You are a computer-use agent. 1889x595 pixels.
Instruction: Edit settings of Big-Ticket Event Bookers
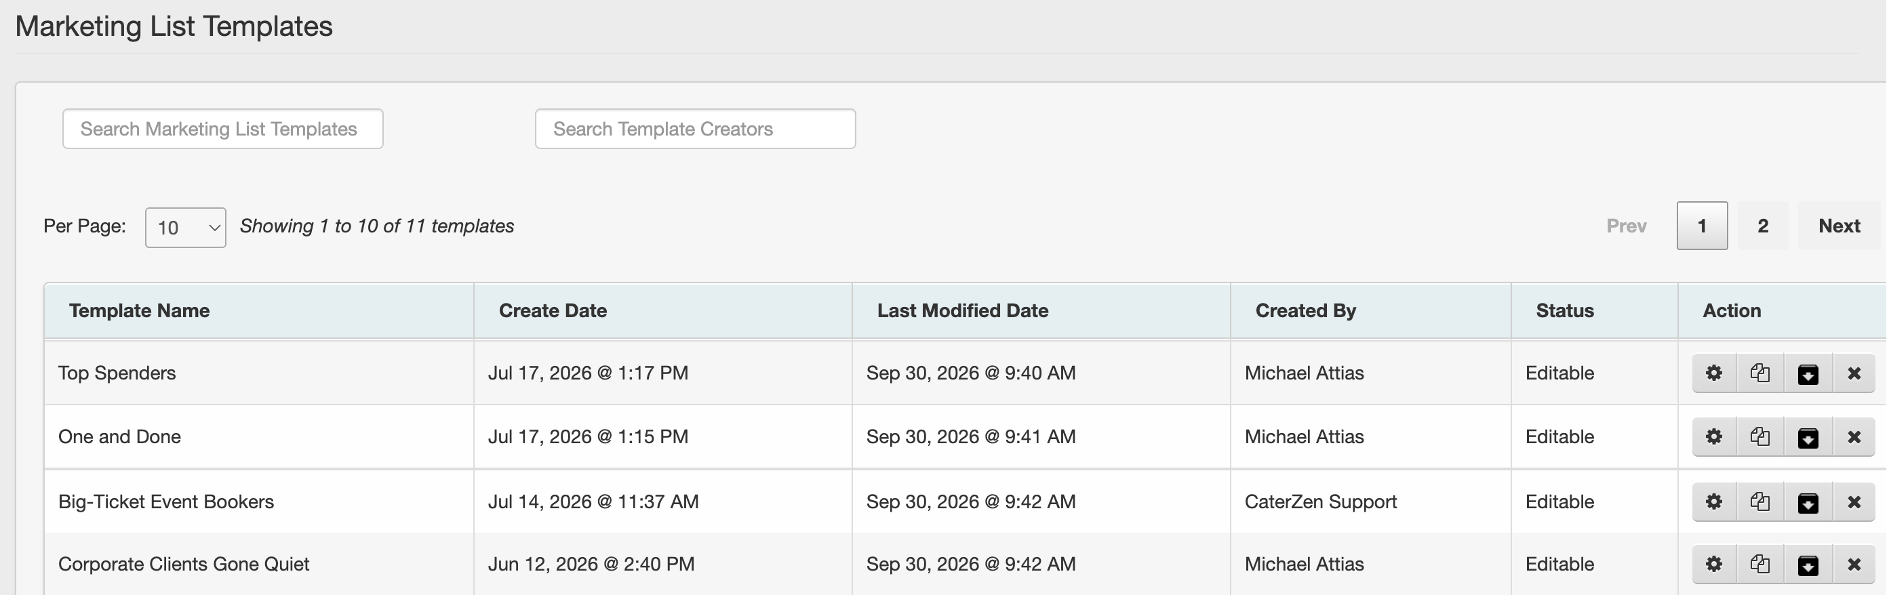(x=1715, y=502)
